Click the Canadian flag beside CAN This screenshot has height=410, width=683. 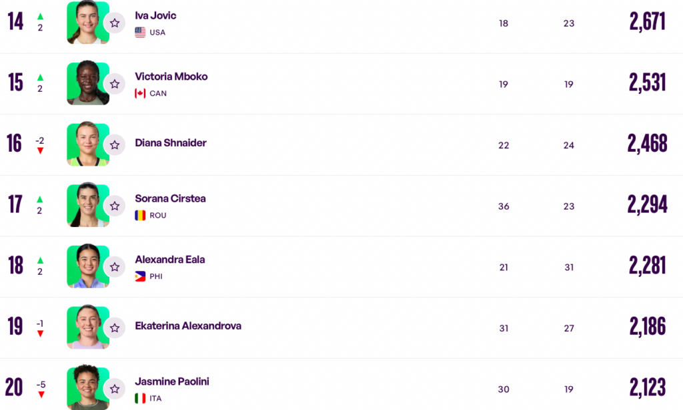pos(140,93)
